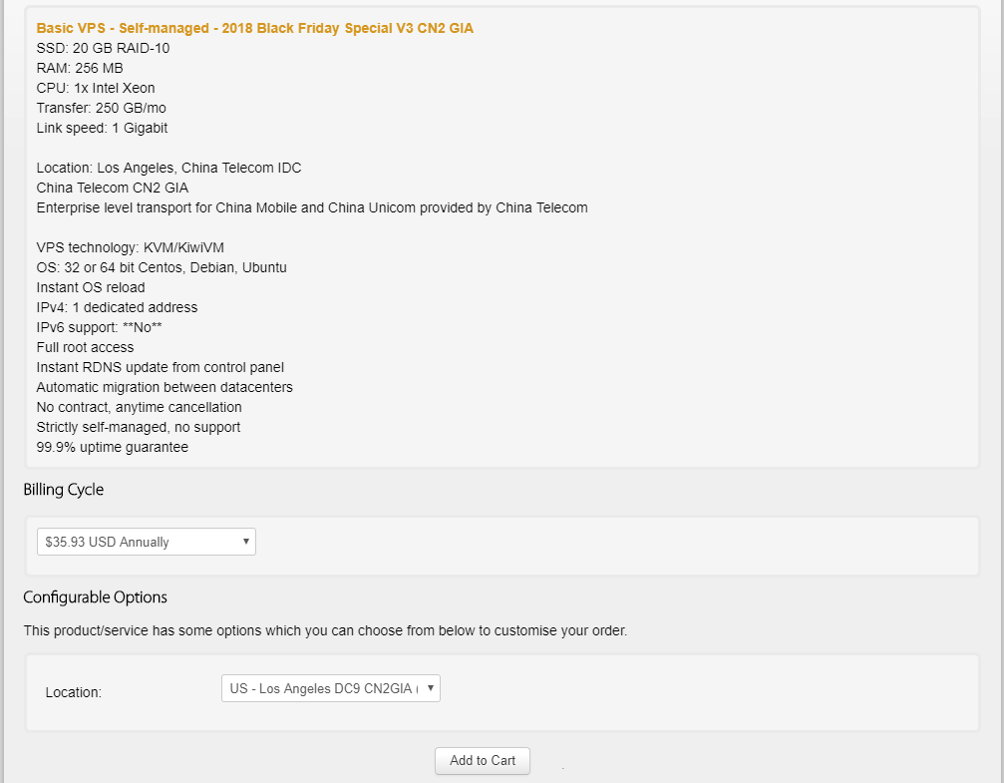The height and width of the screenshot is (783, 1004).
Task: Click the Enterprise level transport description line
Action: [x=312, y=207]
